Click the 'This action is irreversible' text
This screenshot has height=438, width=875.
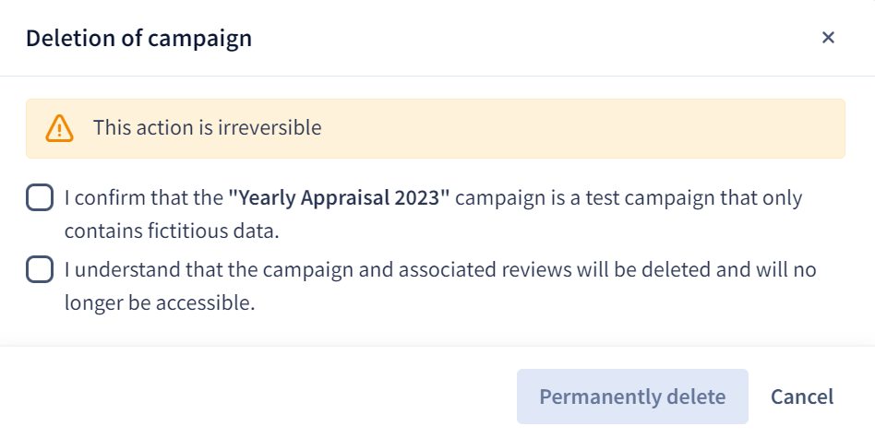coord(207,127)
